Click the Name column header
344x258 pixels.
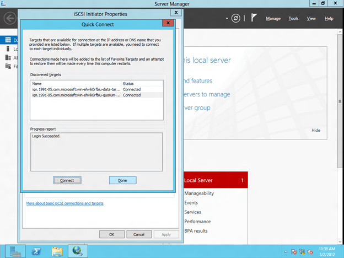tap(76, 83)
